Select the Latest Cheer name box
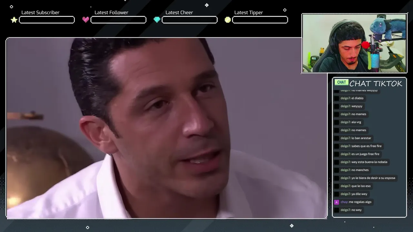413x232 pixels. pyautogui.click(x=189, y=20)
